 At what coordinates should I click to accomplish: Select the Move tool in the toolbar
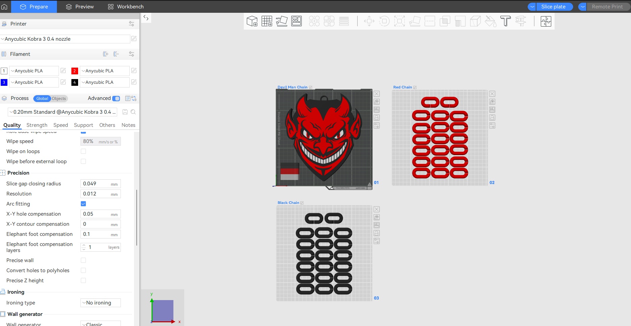click(369, 21)
